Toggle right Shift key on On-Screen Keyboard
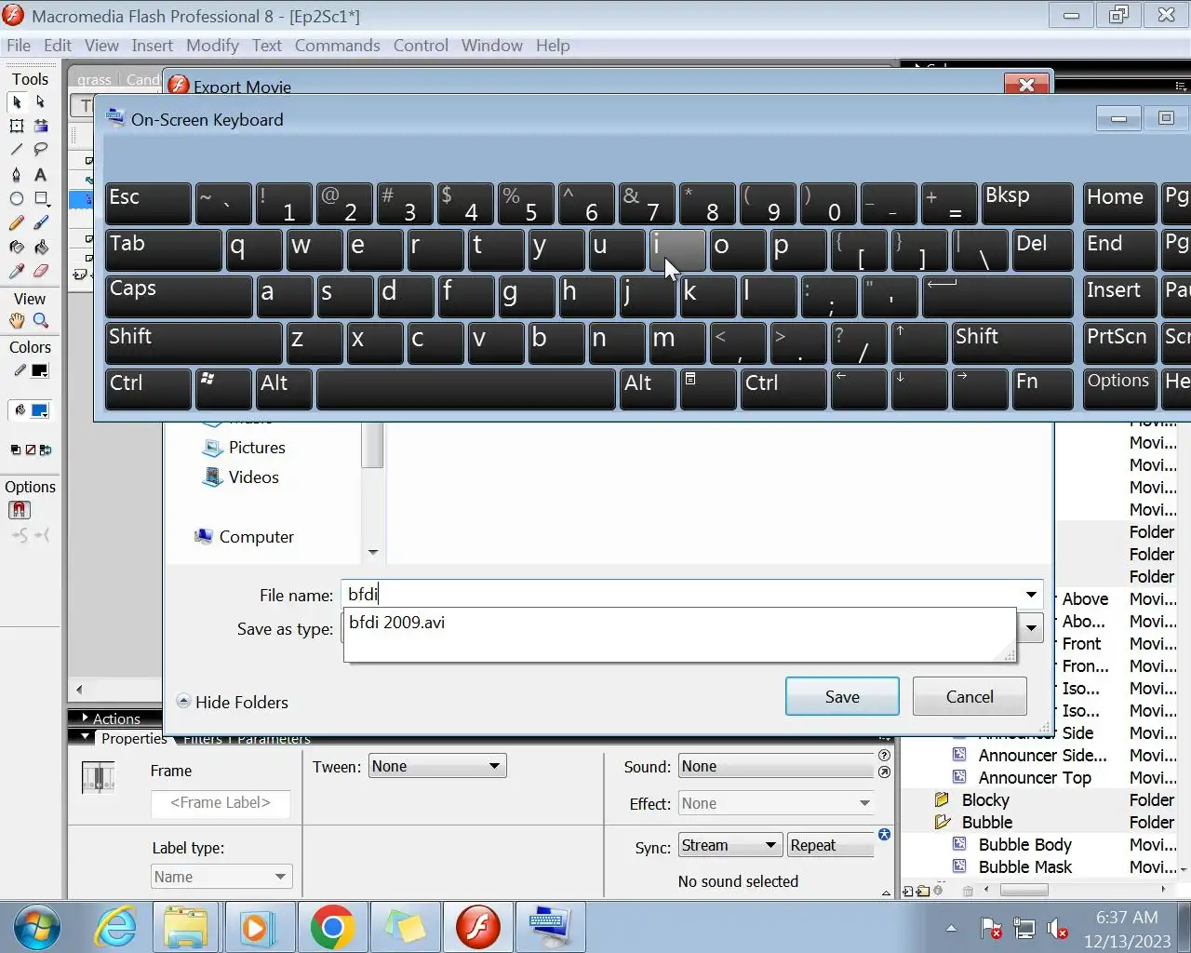The height and width of the screenshot is (953, 1191). (1012, 343)
